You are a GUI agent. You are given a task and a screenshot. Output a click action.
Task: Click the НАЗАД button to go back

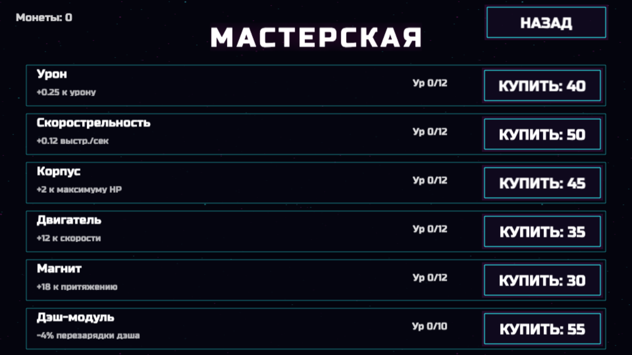[546, 22]
